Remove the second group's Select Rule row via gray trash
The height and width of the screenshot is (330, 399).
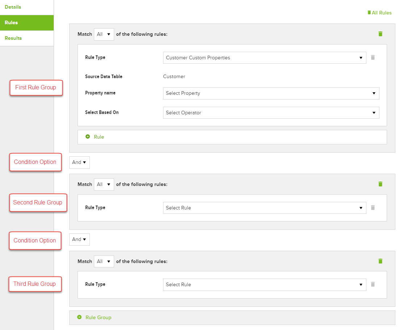coord(373,208)
